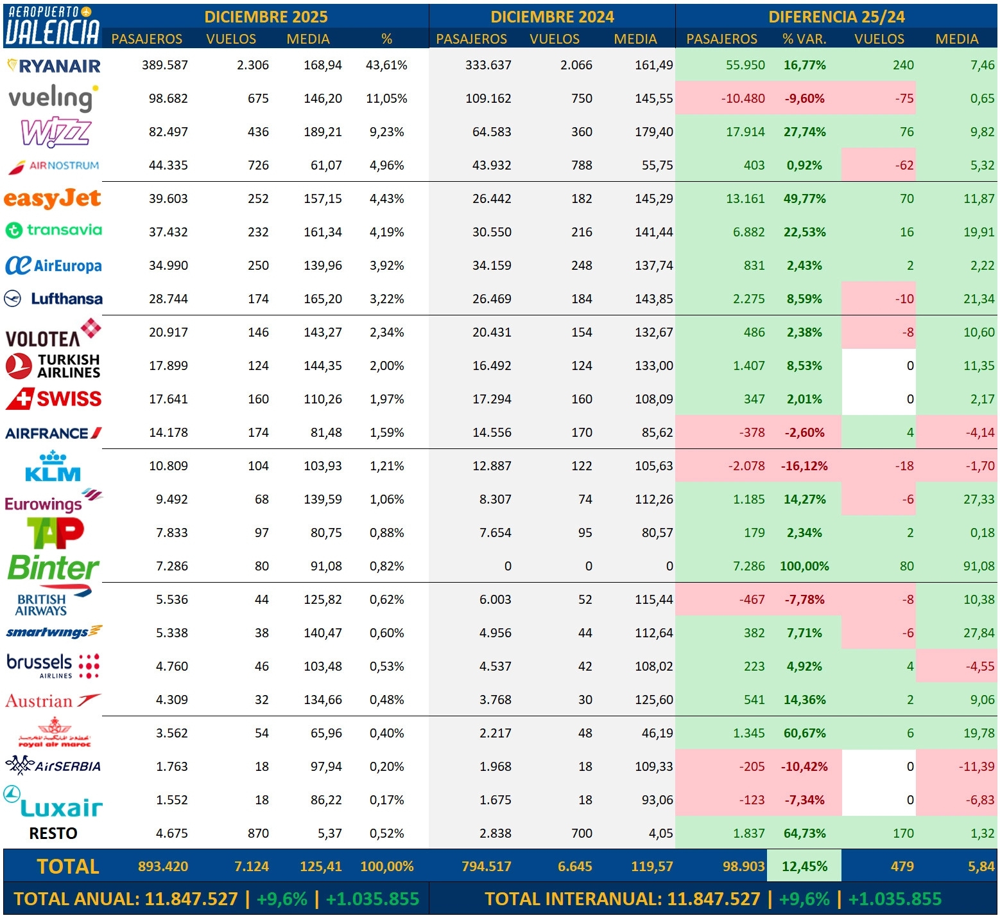Select the DIFERENCIA 25/24 header
Screen dimensions: 1000x918
coord(836,17)
